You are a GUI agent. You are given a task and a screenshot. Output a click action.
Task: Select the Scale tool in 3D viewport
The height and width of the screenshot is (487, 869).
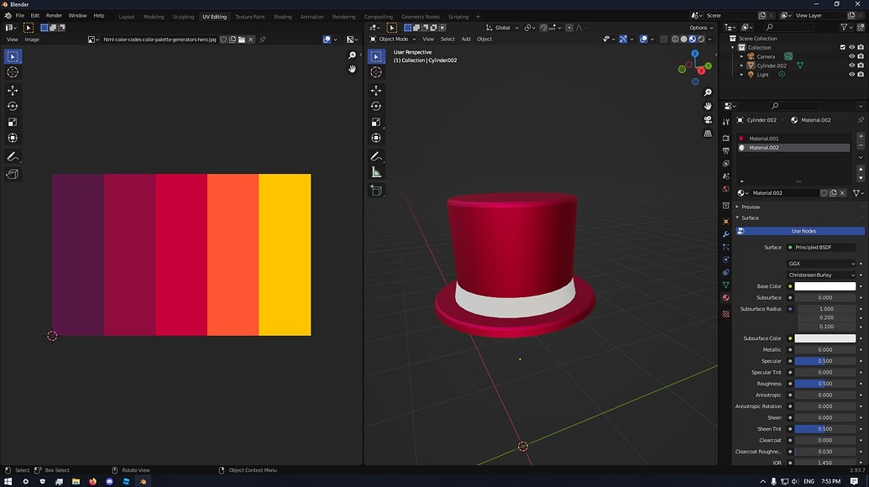[376, 122]
